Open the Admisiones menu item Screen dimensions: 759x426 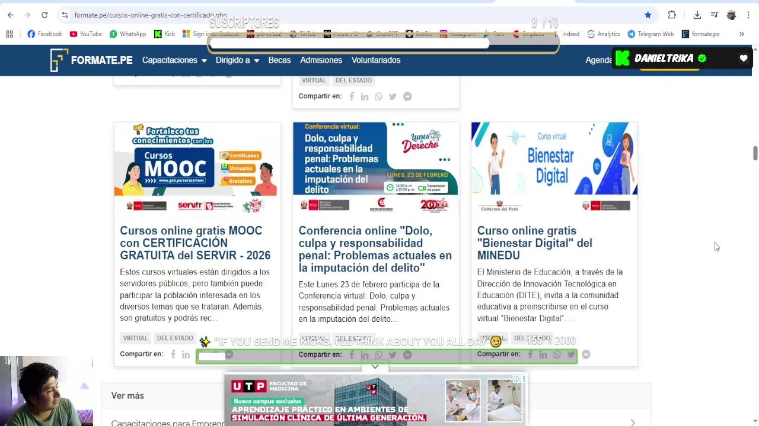[321, 60]
